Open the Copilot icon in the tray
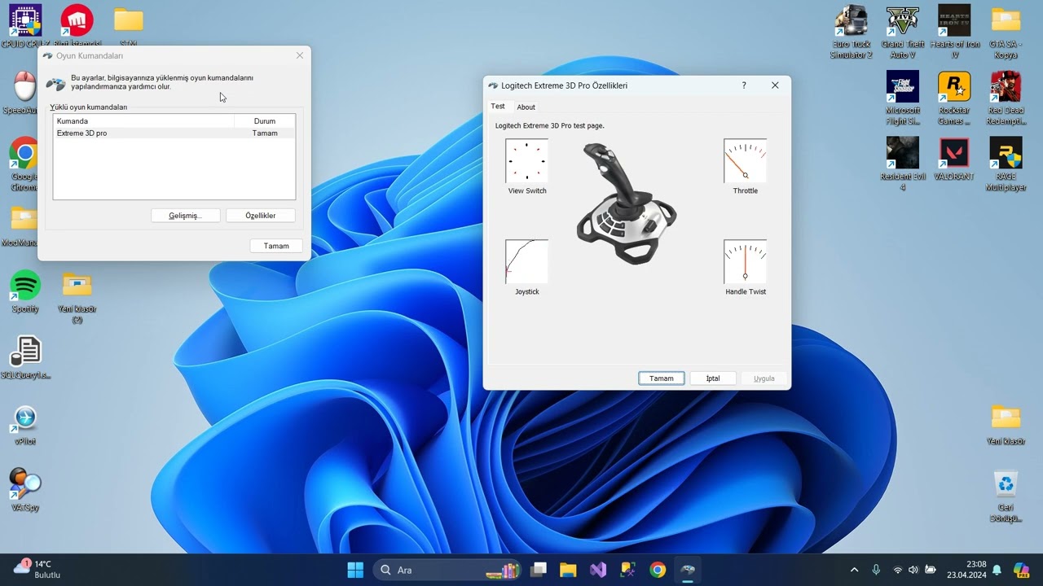The image size is (1043, 586). click(x=1021, y=570)
